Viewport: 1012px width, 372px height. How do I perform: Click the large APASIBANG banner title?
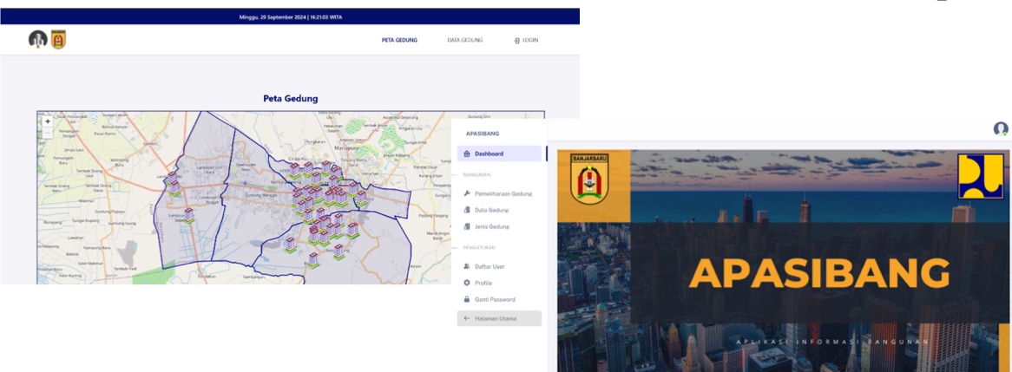[819, 273]
